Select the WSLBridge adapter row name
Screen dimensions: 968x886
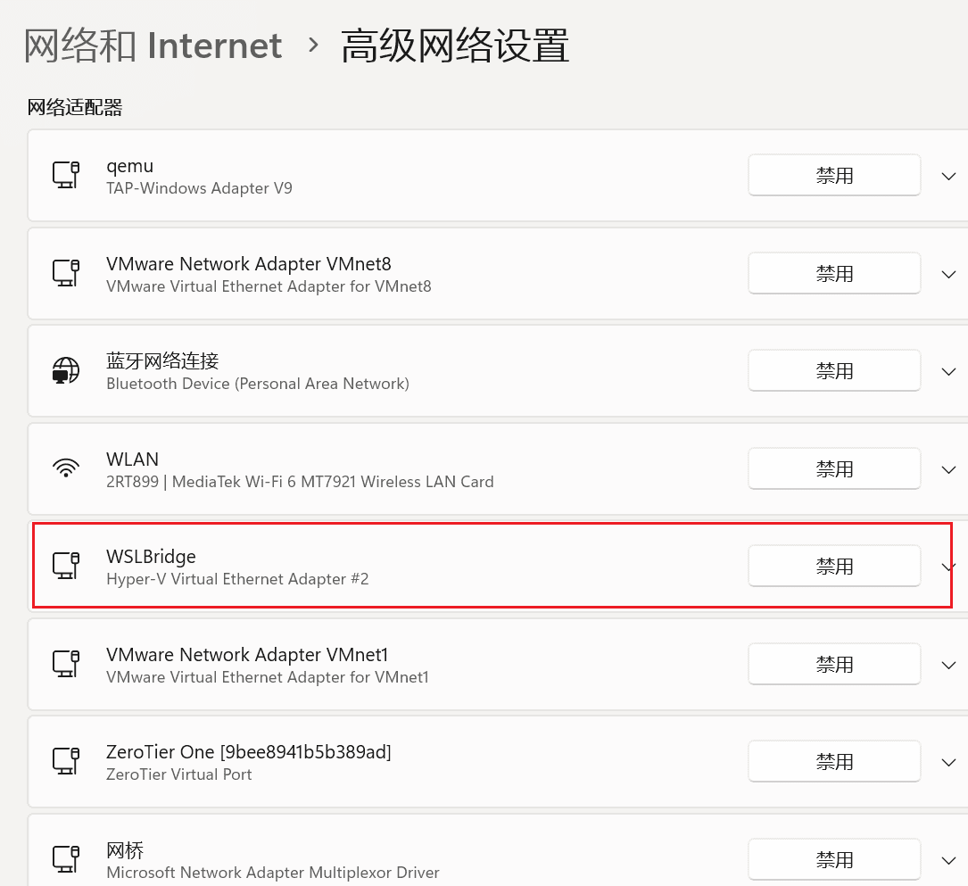[x=151, y=557]
